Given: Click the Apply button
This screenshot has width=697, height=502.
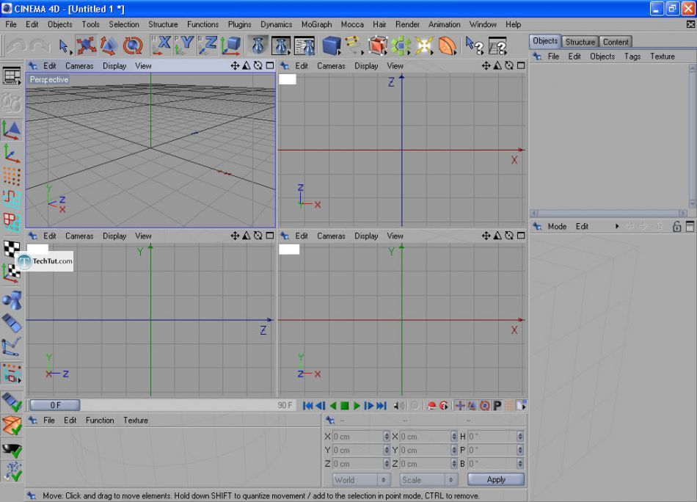Looking at the screenshot, I should click(496, 479).
